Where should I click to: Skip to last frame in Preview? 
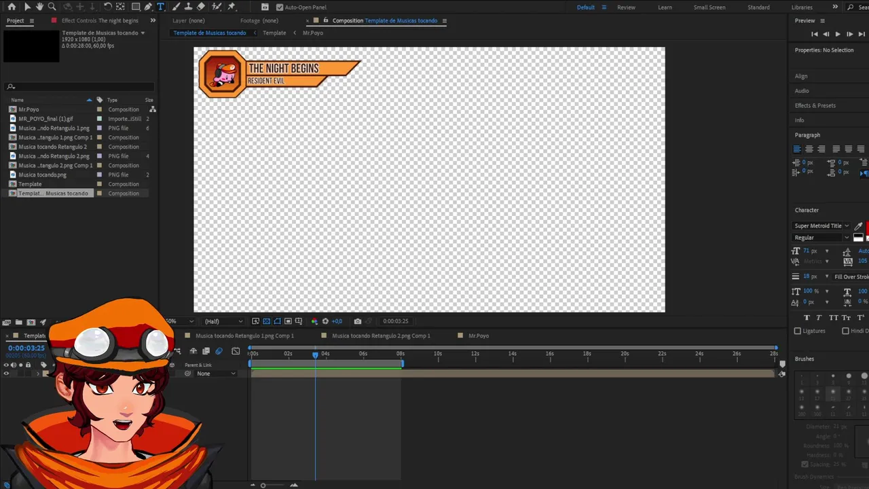point(861,34)
